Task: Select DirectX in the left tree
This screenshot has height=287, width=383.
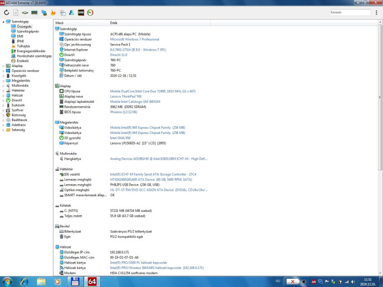Action: [x=17, y=100]
